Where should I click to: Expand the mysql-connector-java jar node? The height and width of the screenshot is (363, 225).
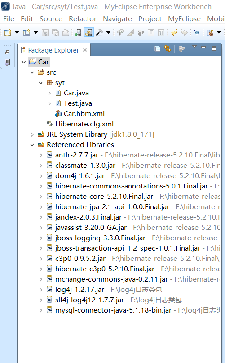(41, 310)
